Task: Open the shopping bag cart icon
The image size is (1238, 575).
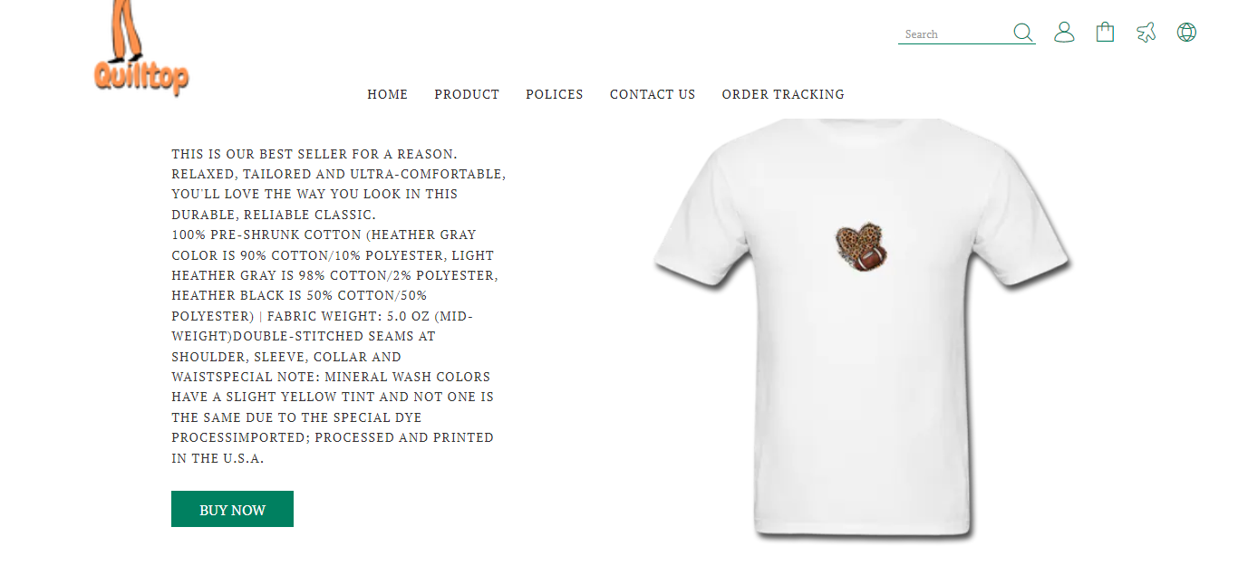Action: click(x=1105, y=33)
